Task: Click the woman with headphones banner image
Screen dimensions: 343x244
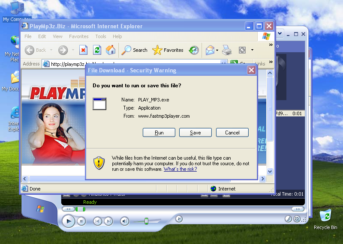Action: (54, 134)
